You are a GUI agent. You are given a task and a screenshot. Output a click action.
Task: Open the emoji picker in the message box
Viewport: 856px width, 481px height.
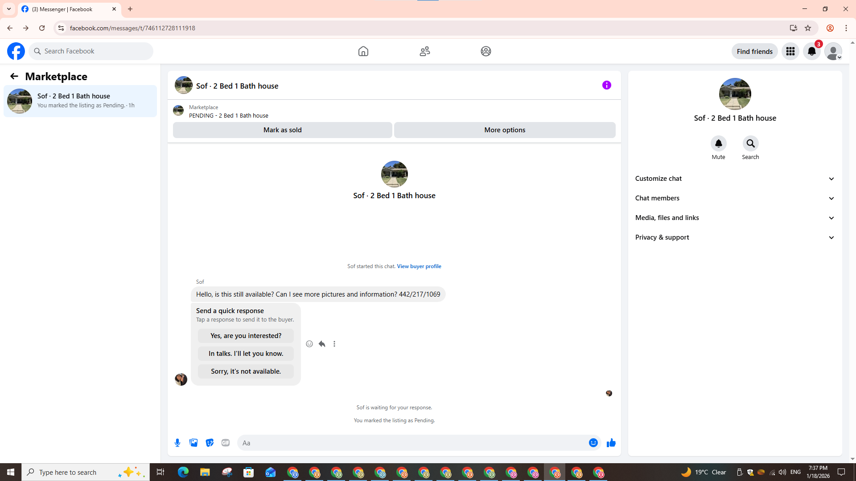593,443
